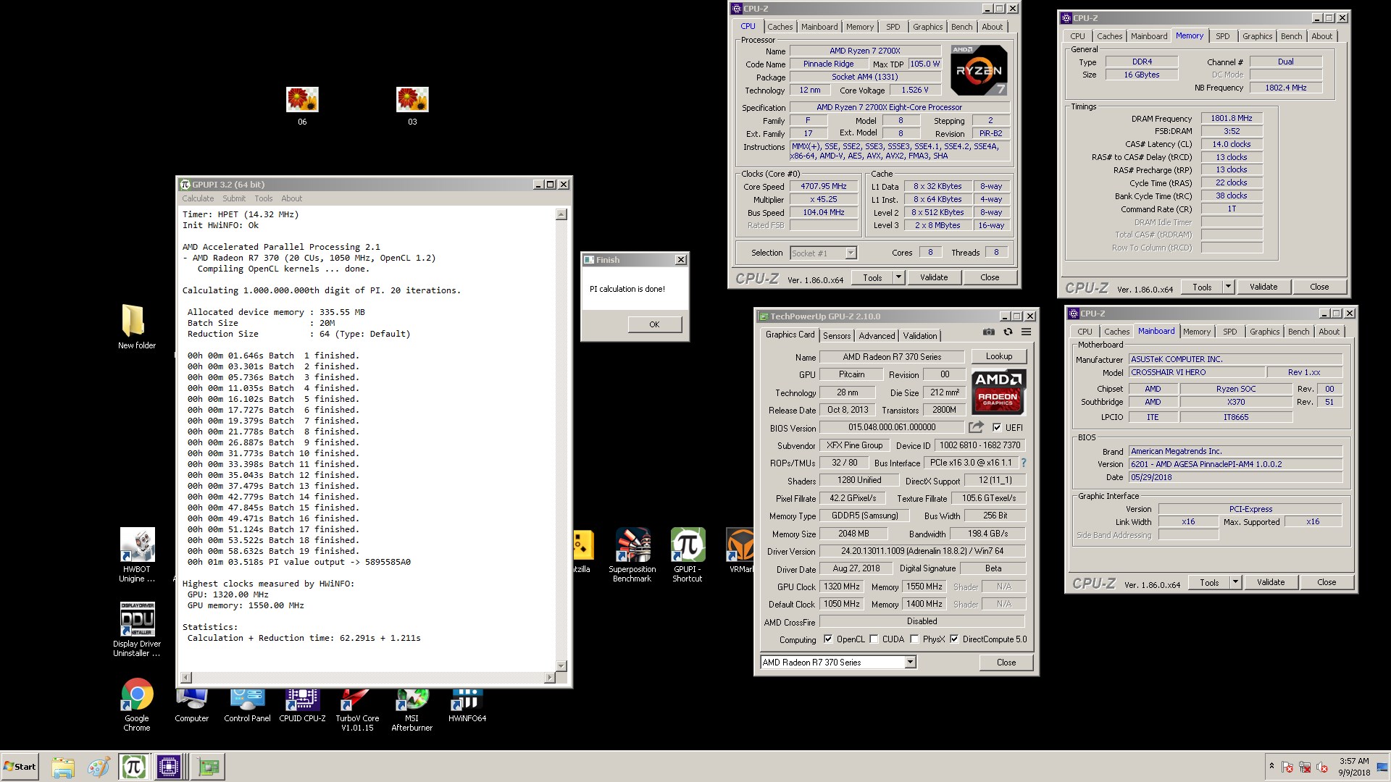The width and height of the screenshot is (1391, 782).
Task: Click Validate in CPU-Z CPU window
Action: pyautogui.click(x=934, y=277)
